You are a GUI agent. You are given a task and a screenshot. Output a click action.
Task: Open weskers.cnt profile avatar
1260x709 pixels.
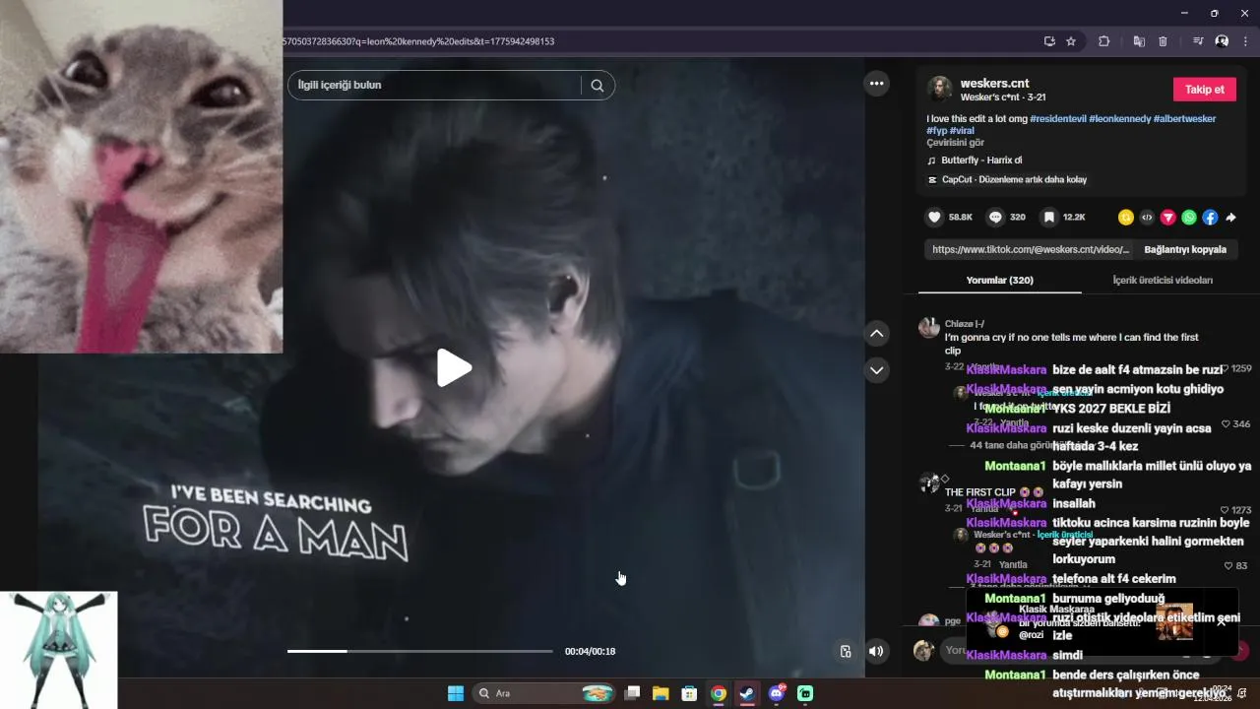(940, 89)
